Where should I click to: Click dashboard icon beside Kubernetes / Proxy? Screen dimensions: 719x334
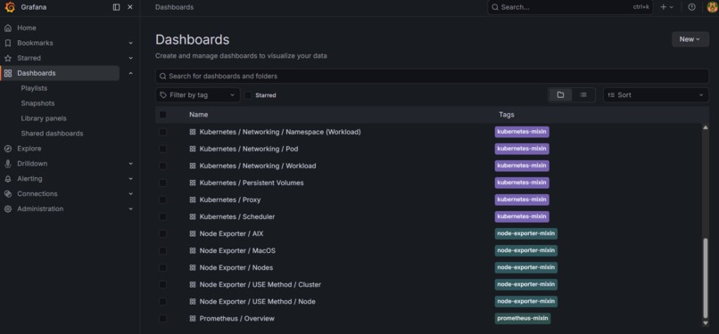click(x=193, y=200)
